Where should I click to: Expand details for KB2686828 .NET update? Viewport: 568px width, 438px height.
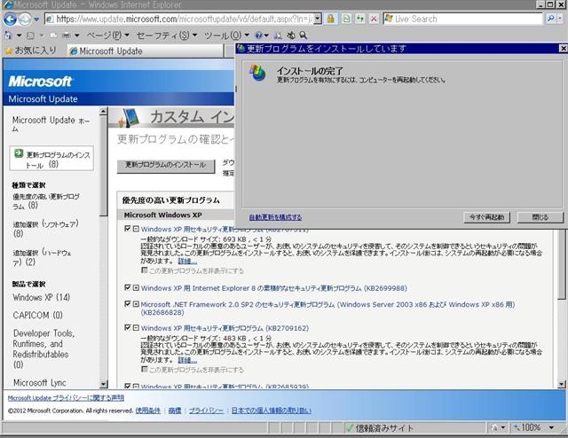(x=136, y=304)
